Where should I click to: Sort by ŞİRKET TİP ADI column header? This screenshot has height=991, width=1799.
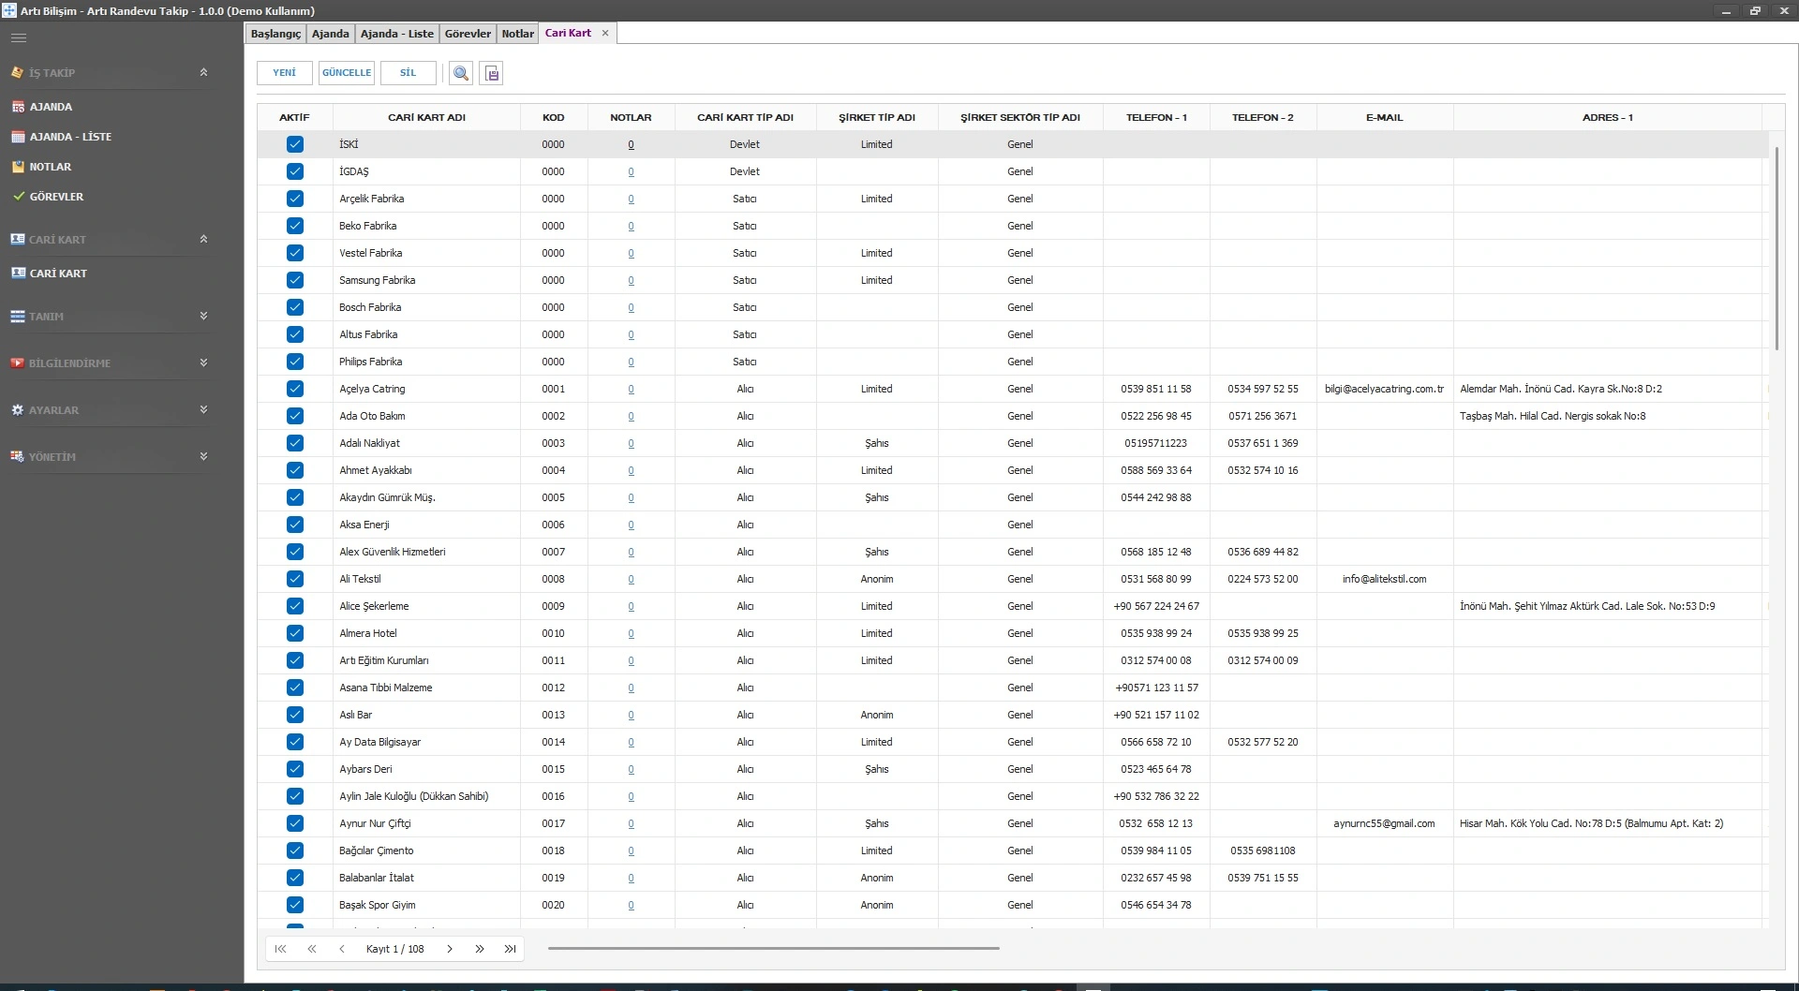pos(876,117)
